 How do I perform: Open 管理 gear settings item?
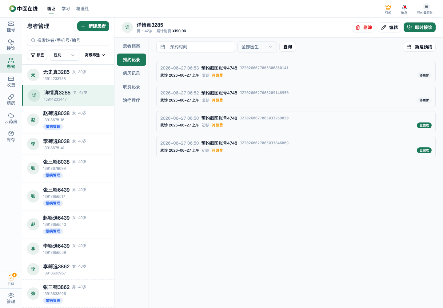[x=11, y=298]
